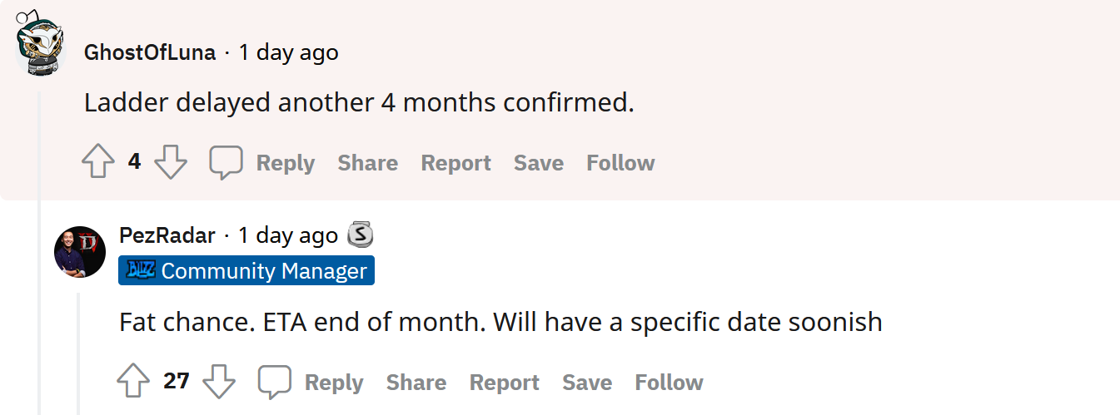
Task: Open GhostOfLuna username profile link
Action: point(150,53)
